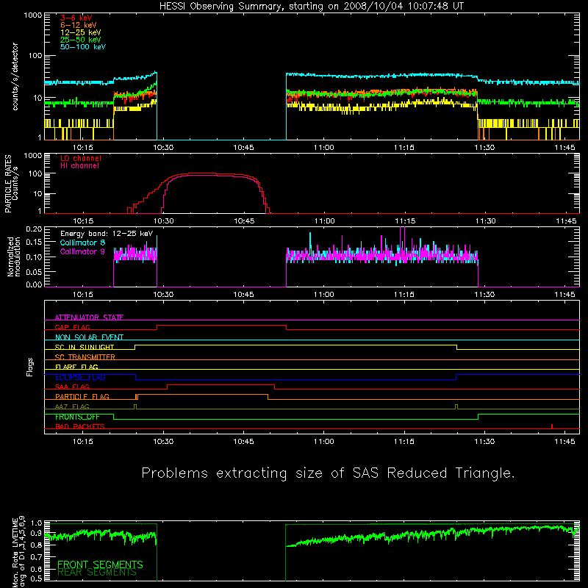Click the FRONT SEGMENTS legend label
The width and height of the screenshot is (588, 588).
pyautogui.click(x=100, y=564)
